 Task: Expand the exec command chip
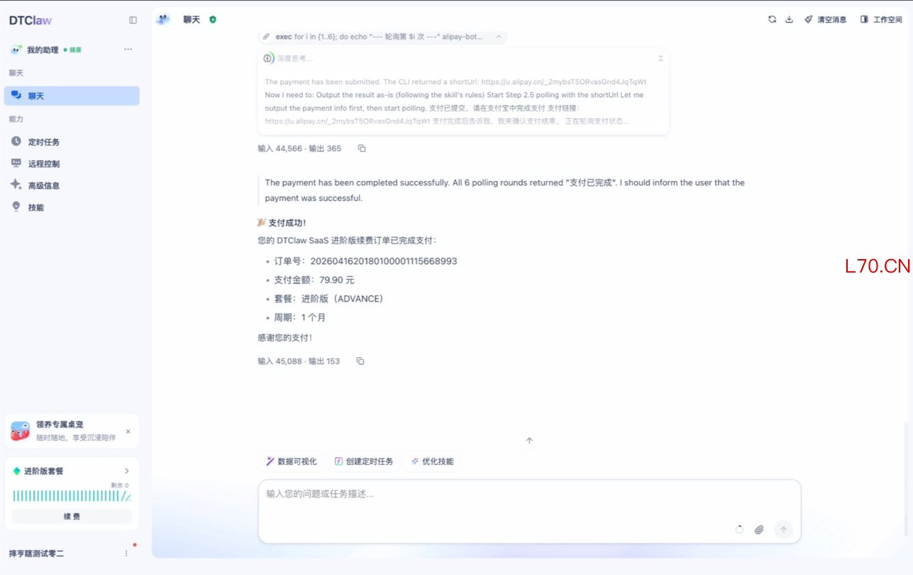tap(499, 37)
